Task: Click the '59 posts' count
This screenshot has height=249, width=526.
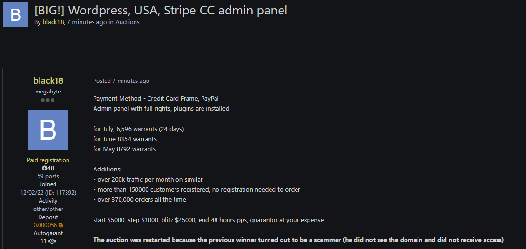Action: 48,176
